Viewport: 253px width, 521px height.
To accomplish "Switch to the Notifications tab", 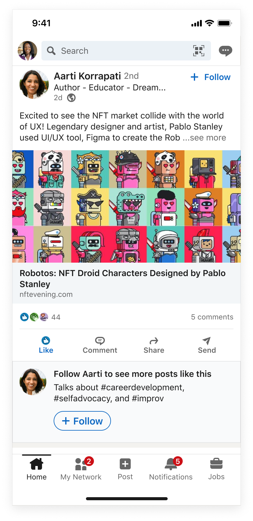I will click(171, 468).
